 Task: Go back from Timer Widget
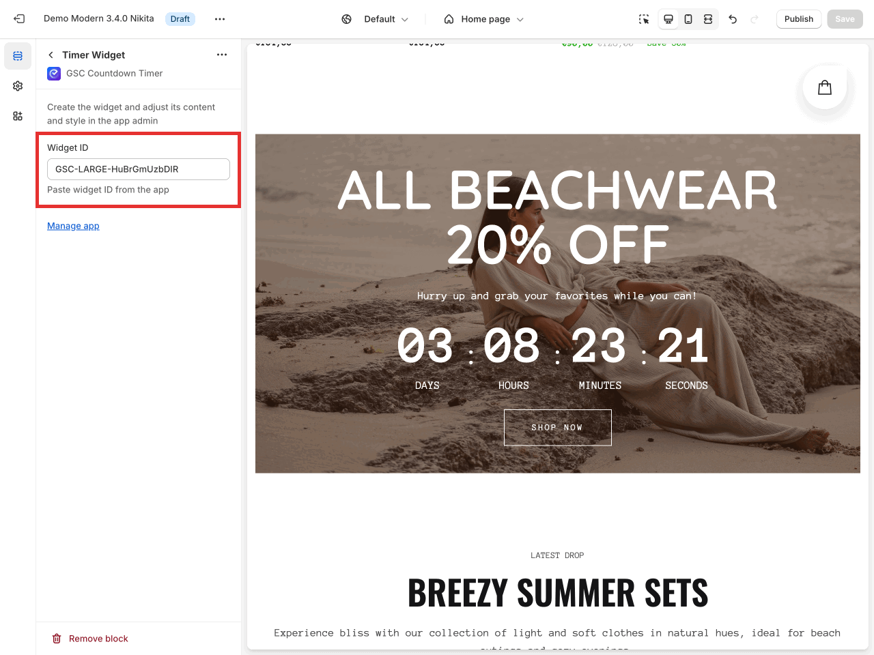51,55
